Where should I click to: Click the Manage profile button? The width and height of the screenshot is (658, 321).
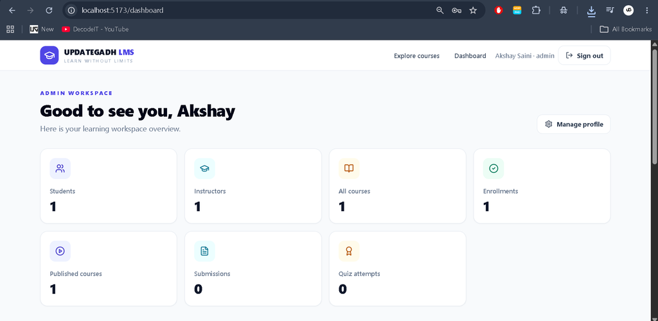(574, 124)
